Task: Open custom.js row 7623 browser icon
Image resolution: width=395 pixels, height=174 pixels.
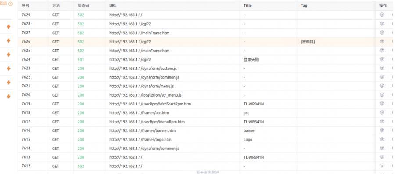Action: (x=382, y=68)
